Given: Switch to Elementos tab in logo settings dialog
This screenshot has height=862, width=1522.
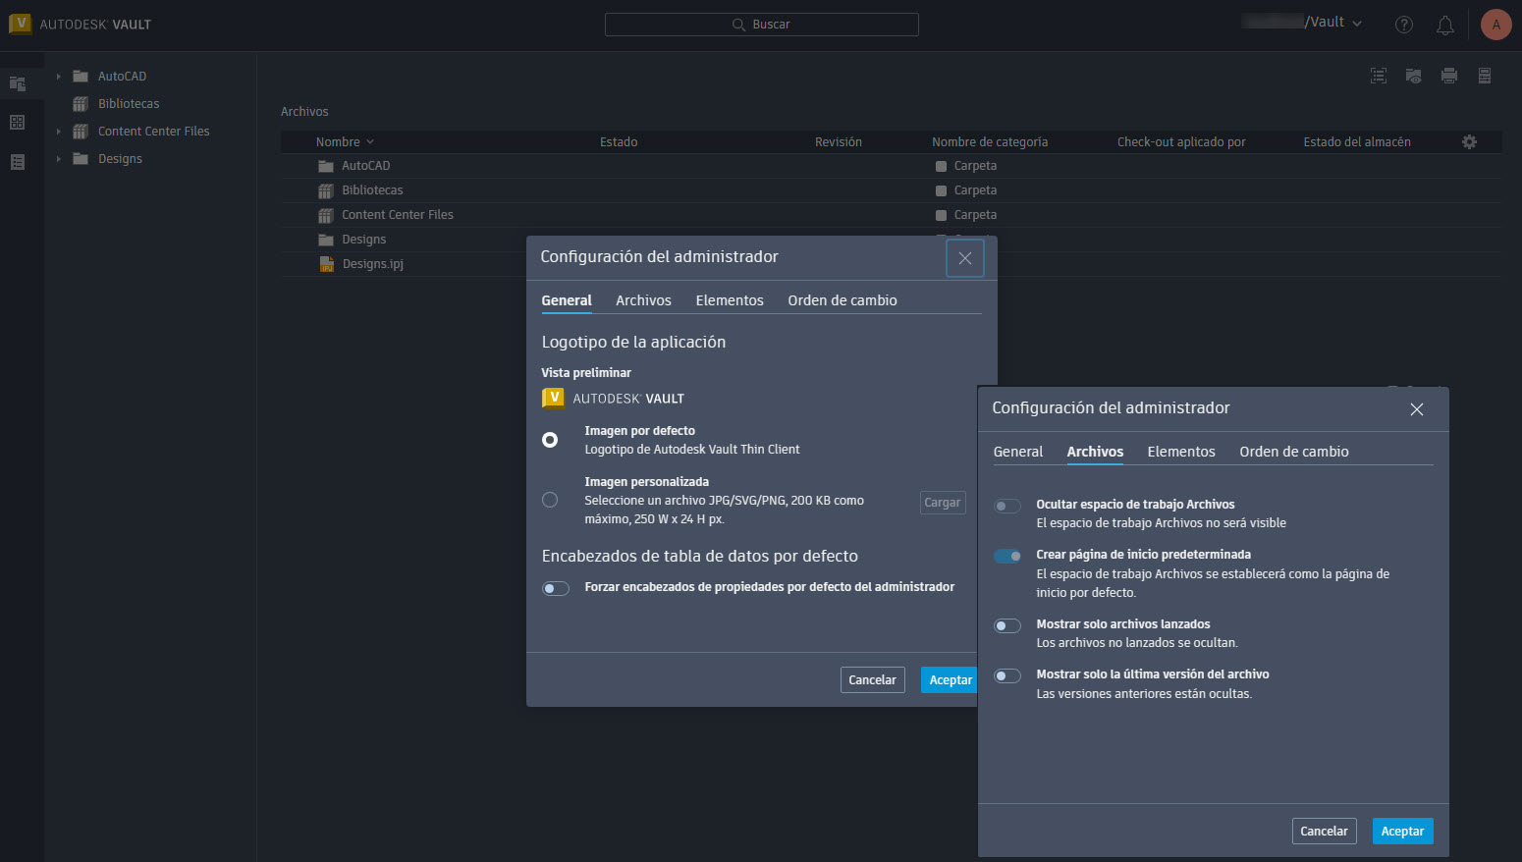Looking at the screenshot, I should 730,300.
